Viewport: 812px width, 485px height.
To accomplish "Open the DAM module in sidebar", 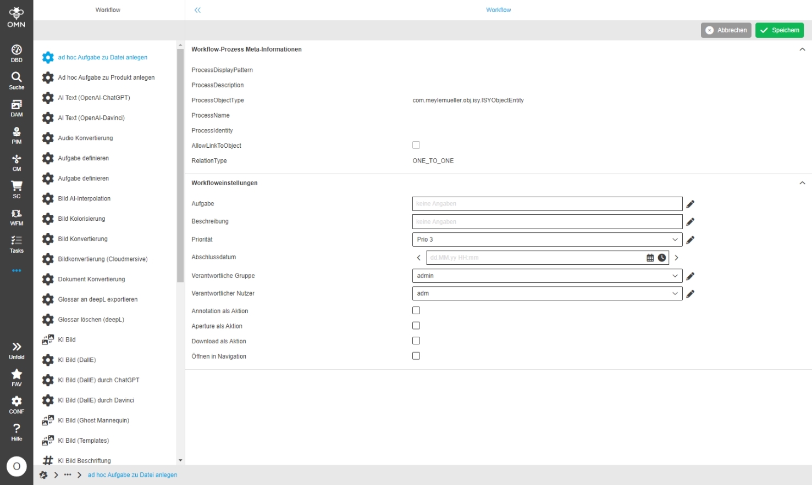I will (x=16, y=108).
